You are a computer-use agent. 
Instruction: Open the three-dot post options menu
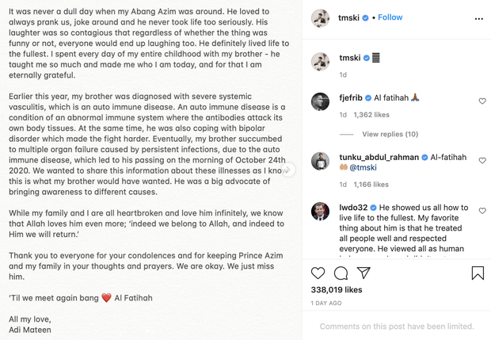click(x=478, y=17)
